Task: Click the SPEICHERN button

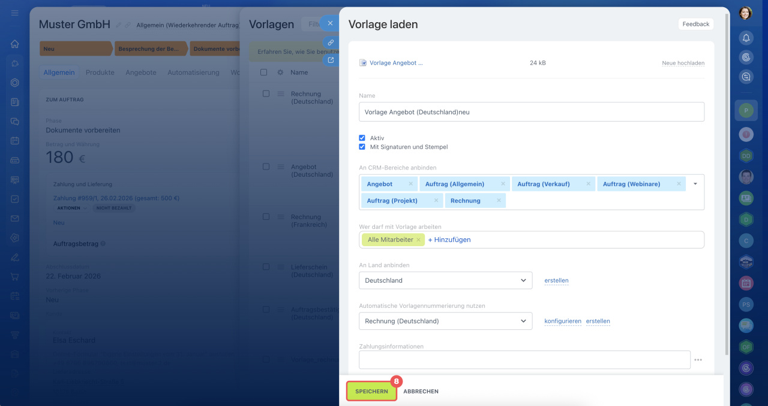Action: click(x=371, y=391)
